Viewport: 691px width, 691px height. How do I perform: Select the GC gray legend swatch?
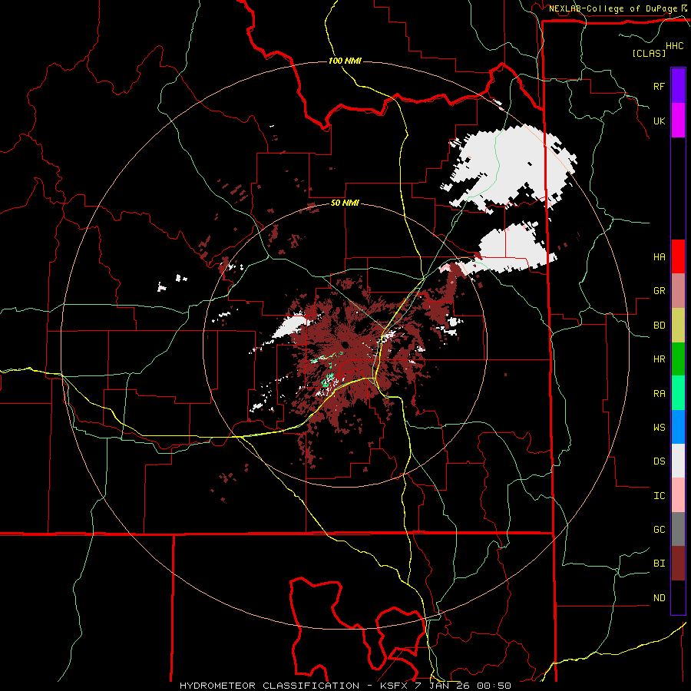[x=678, y=529]
